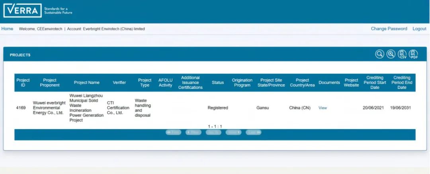Select the Wuwei Liangzhou Municipal Solid Waste project name
The width and height of the screenshot is (430, 174).
86,108
